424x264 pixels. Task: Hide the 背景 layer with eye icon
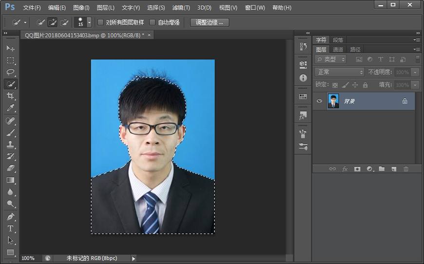319,101
